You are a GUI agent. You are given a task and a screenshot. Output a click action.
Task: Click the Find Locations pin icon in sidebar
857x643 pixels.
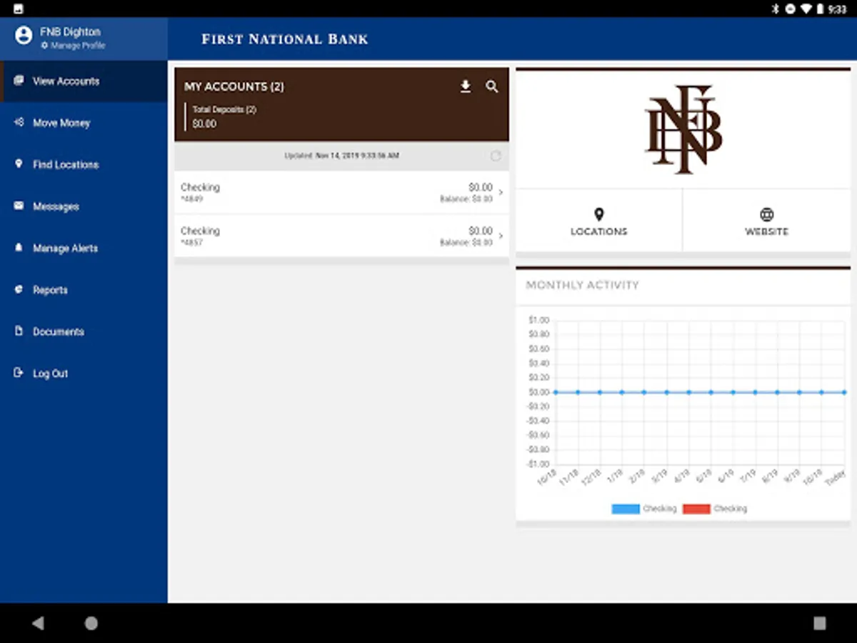tap(19, 164)
